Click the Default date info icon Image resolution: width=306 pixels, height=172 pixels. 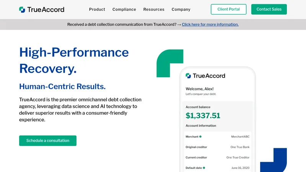(x=204, y=168)
